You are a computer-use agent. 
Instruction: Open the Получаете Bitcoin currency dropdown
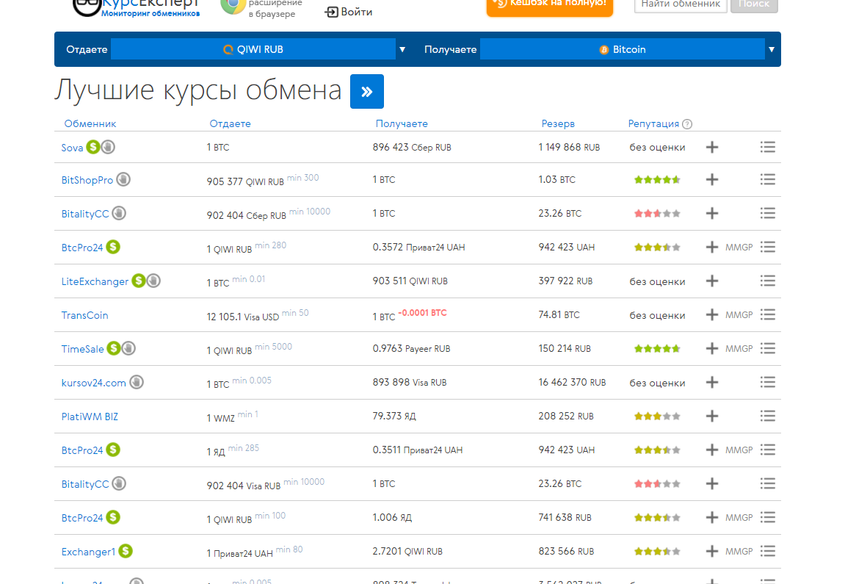point(623,49)
